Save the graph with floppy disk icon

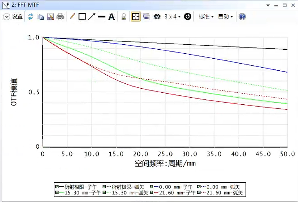click(50, 16)
